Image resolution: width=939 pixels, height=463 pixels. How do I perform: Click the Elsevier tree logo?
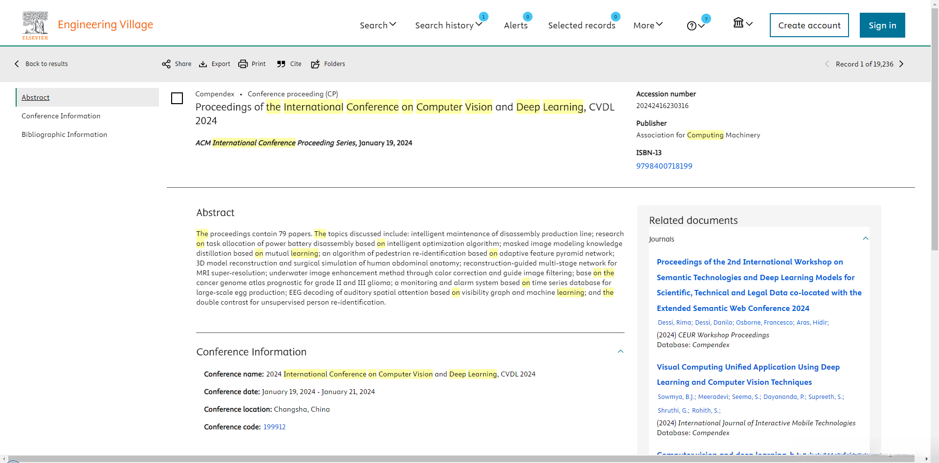coord(35,25)
